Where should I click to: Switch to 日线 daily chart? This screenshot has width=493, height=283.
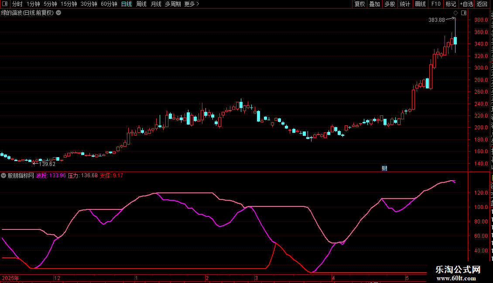click(x=127, y=4)
